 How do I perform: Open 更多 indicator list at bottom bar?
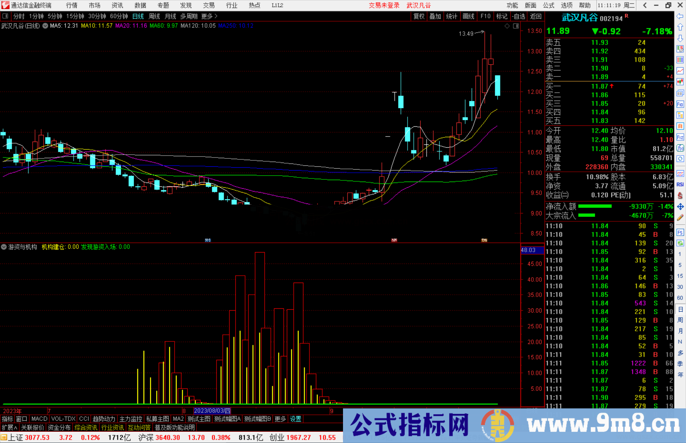pyautogui.click(x=280, y=419)
